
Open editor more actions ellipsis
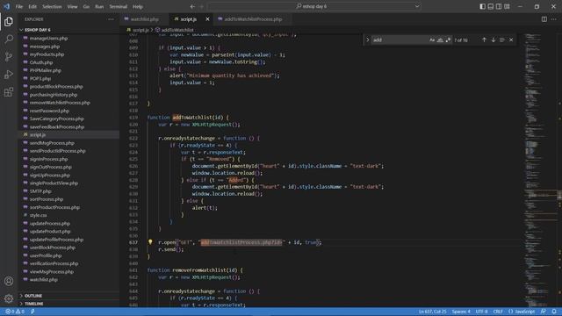(554, 19)
